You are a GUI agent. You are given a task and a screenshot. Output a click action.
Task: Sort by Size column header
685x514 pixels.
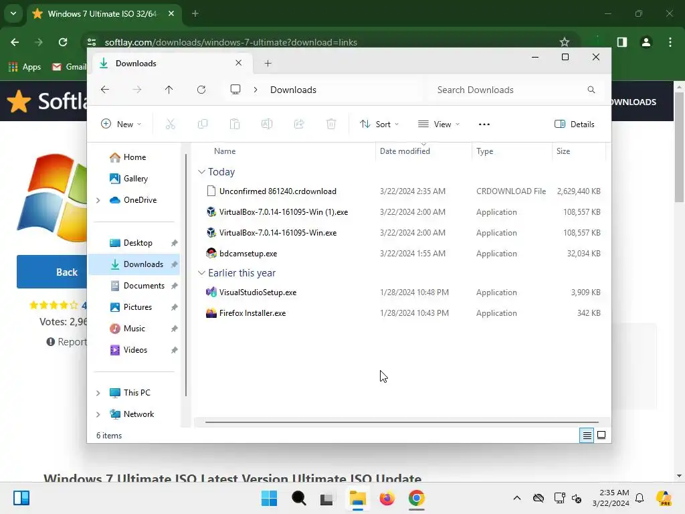563,151
